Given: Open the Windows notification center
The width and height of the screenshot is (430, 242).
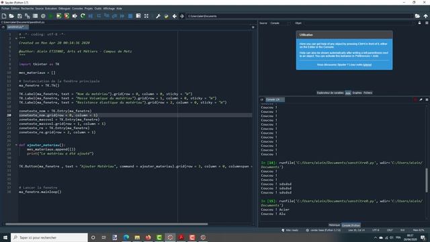Looking at the screenshot, I should pyautogui.click(x=423, y=237).
